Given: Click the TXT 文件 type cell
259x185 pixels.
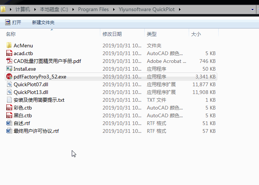Looking at the screenshot, I should click(157, 100).
